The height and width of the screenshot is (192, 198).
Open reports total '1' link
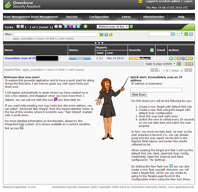click(x=97, y=58)
